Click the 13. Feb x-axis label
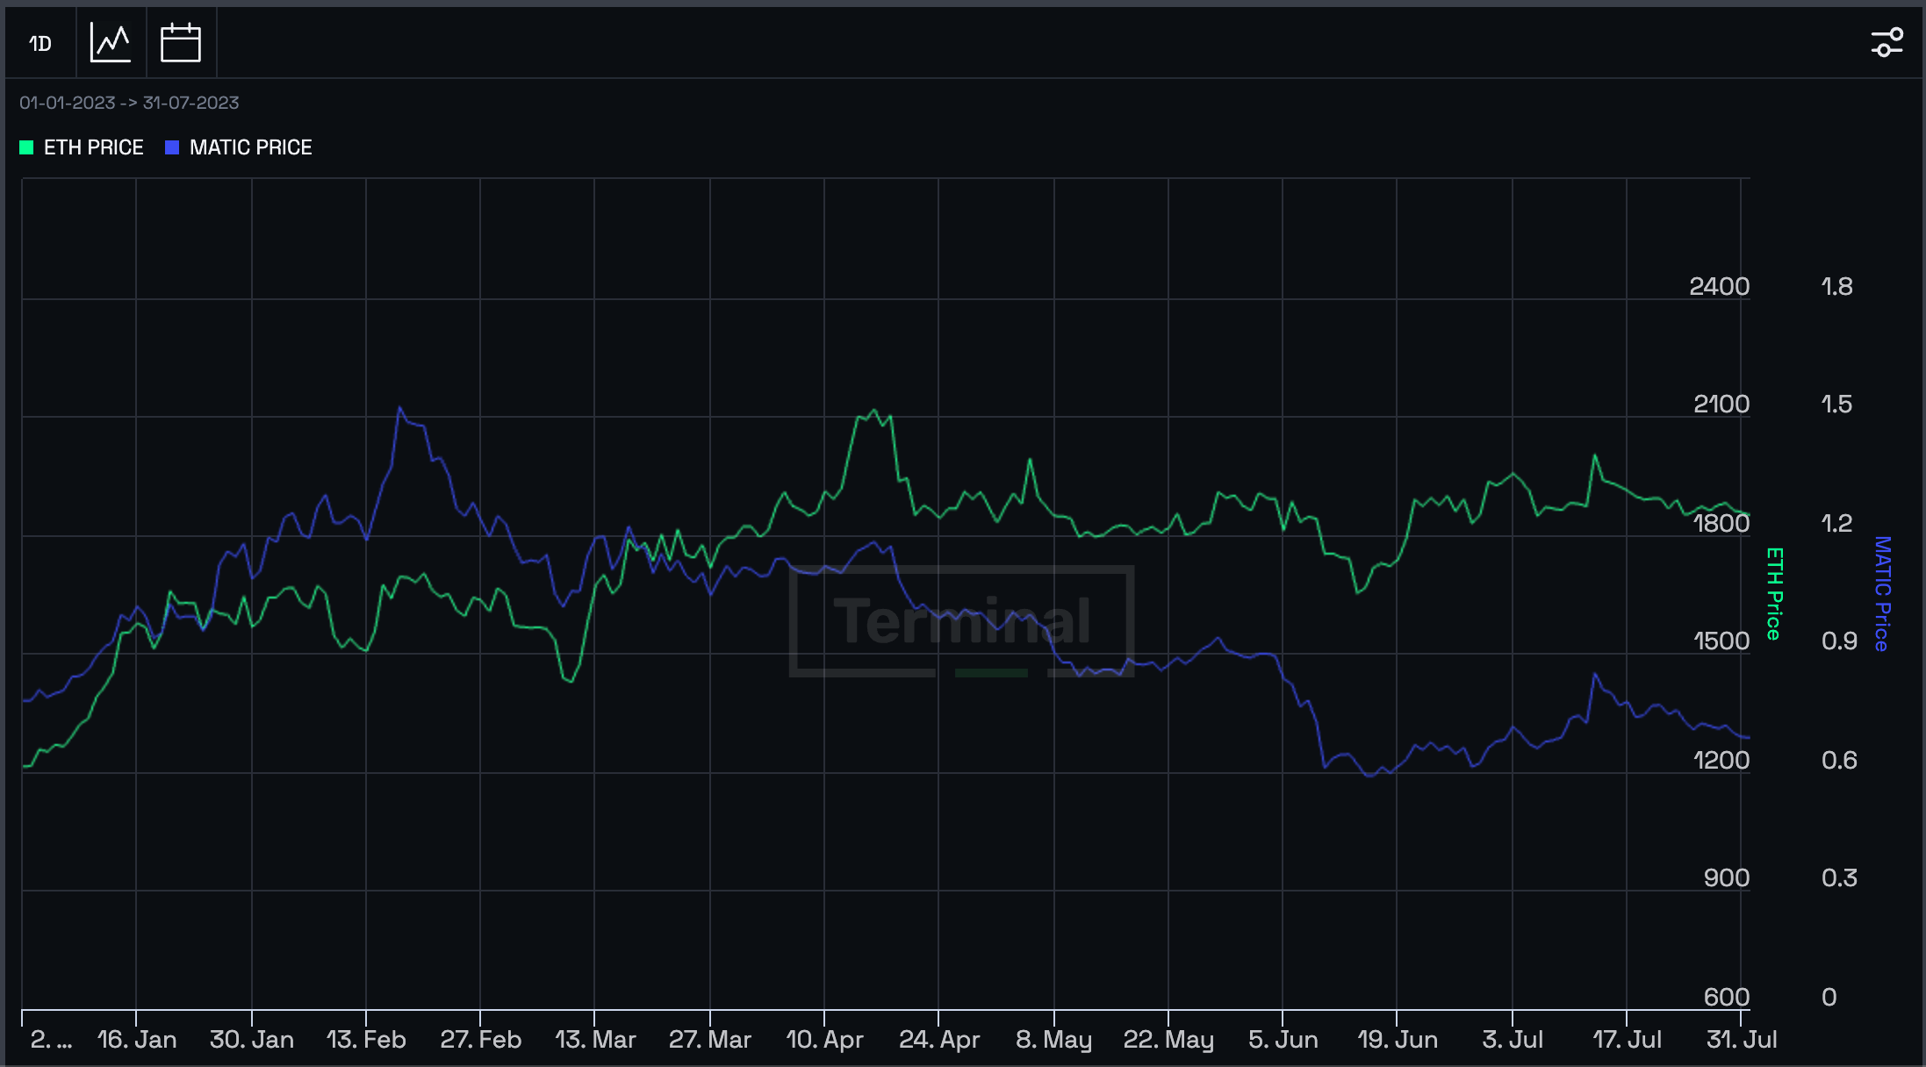The width and height of the screenshot is (1926, 1067). point(366,1040)
